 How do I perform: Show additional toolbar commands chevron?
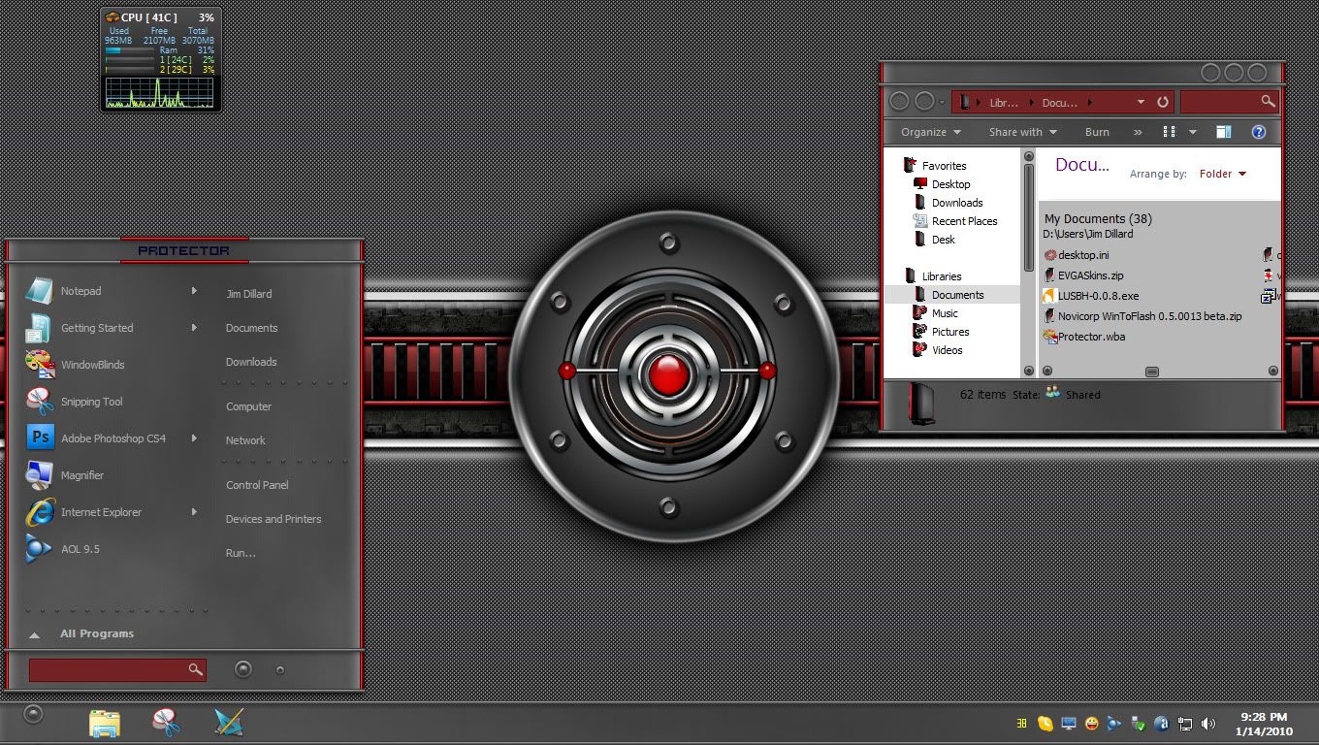pos(1138,132)
